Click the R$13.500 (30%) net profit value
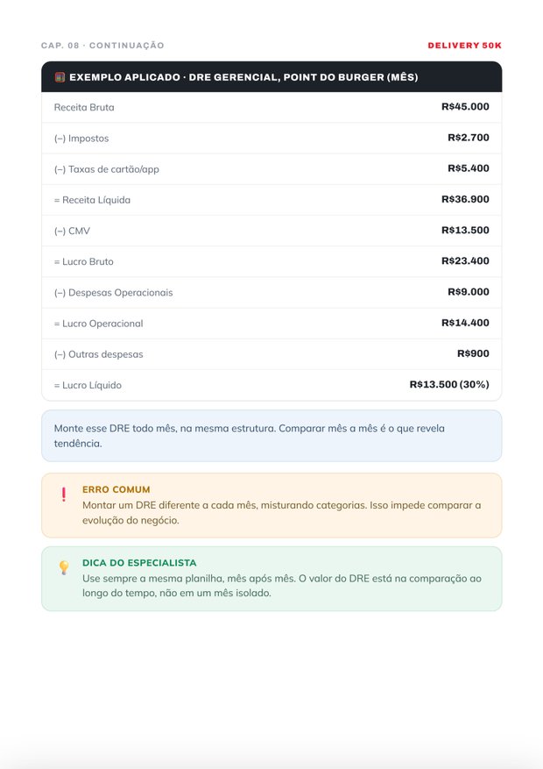Screen dimensions: 543x769 point(449,384)
